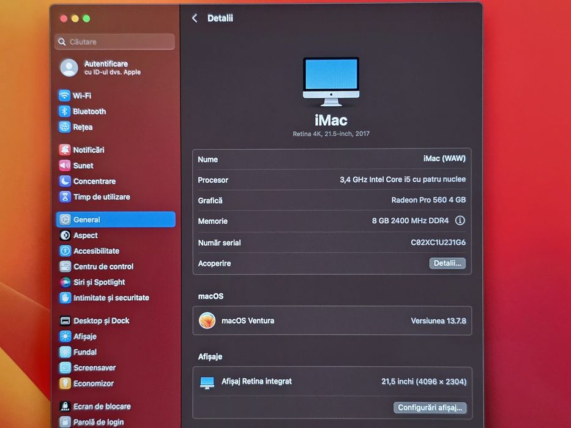Click the General gear icon
Viewport: 571px width, 428px height.
[x=65, y=220]
